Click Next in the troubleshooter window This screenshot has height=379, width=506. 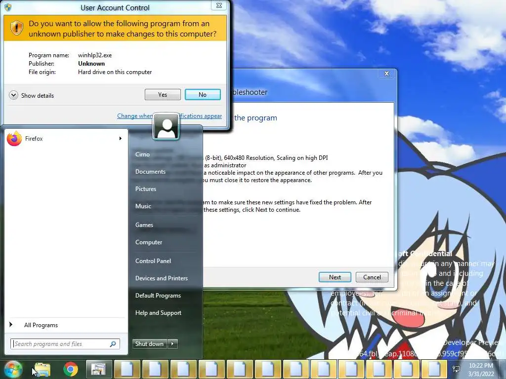pyautogui.click(x=335, y=277)
